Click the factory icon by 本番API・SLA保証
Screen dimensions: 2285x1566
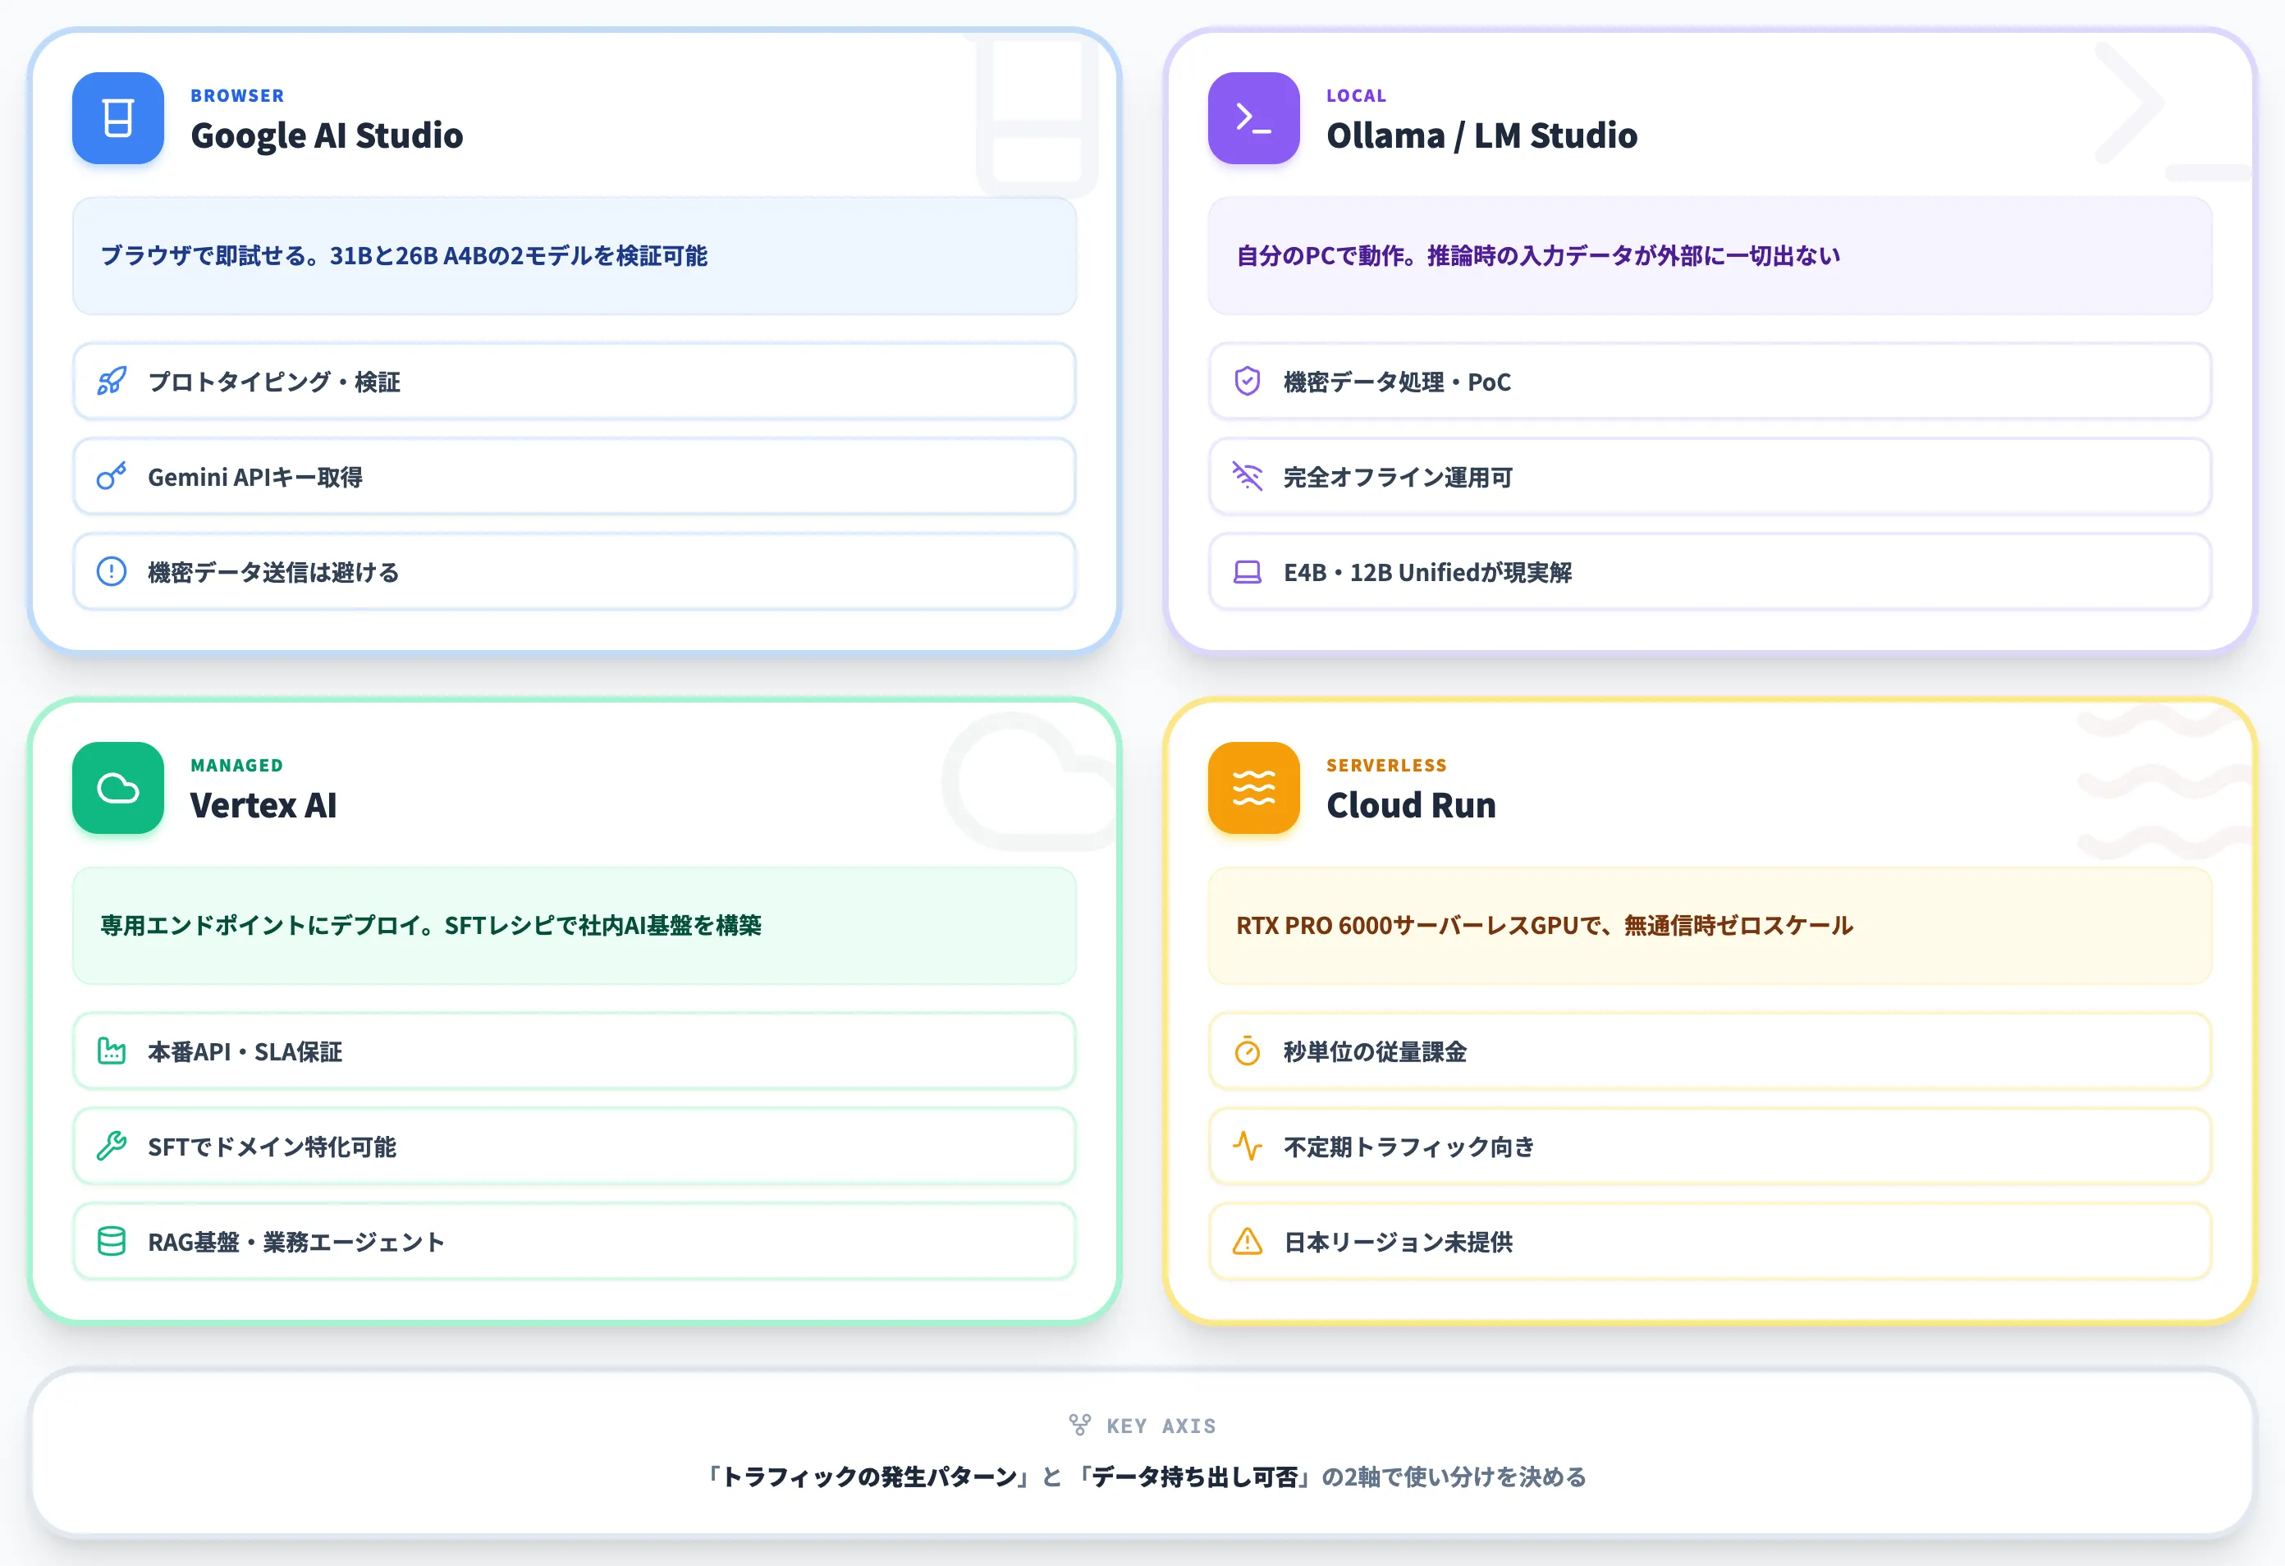pyautogui.click(x=112, y=1051)
